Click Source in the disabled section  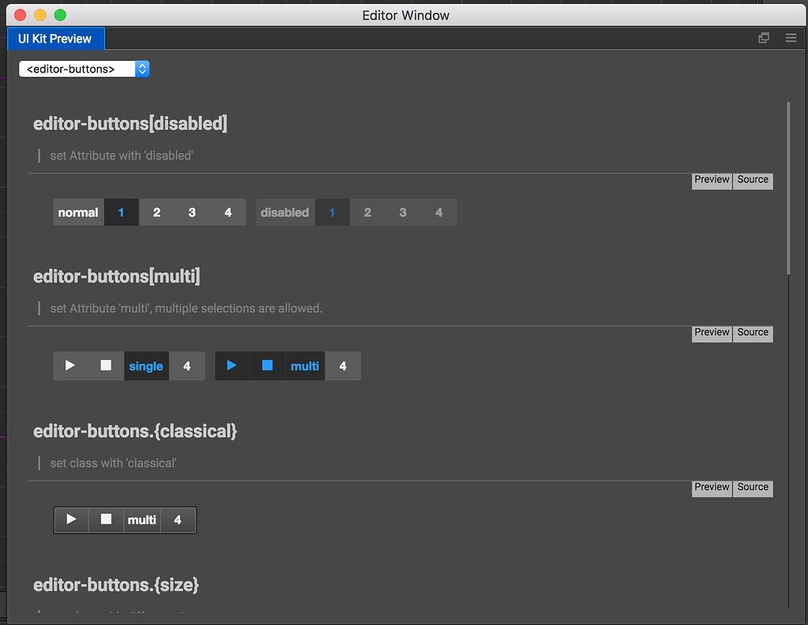[x=753, y=180]
